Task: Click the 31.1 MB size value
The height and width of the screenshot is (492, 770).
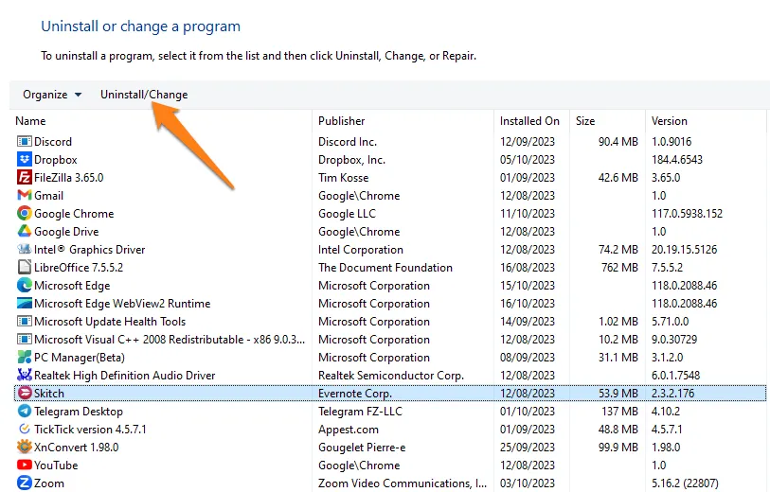Action: pos(618,357)
